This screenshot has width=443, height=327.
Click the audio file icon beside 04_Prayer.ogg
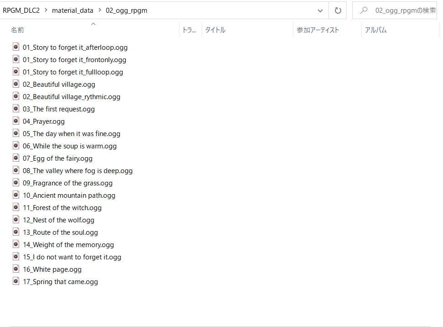[16, 121]
